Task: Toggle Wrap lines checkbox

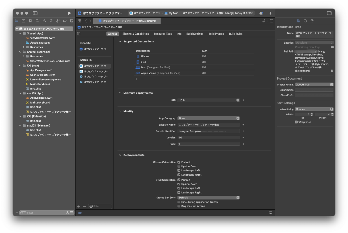Action: pyautogui.click(x=296, y=122)
